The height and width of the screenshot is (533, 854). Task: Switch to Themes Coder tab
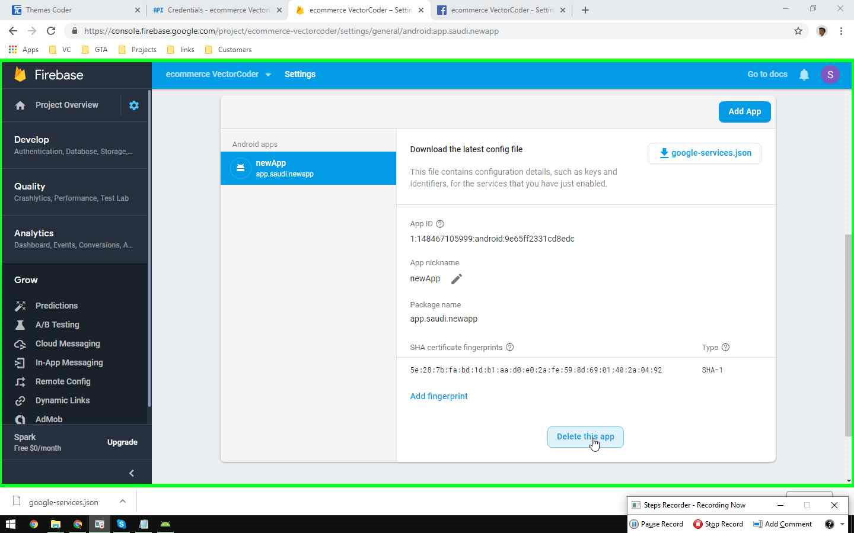[x=77, y=10]
